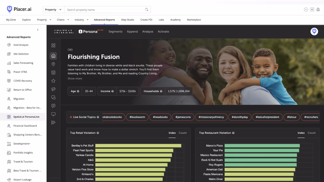Switch Top Restaurant Visitation to Count
The width and height of the screenshot is (324, 182).
(x=312, y=133)
